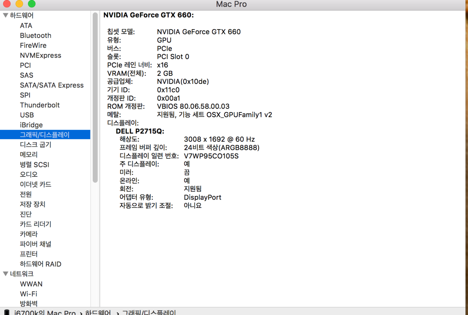Click the Mac Pro window title
This screenshot has height=315, width=468.
pos(231,4)
